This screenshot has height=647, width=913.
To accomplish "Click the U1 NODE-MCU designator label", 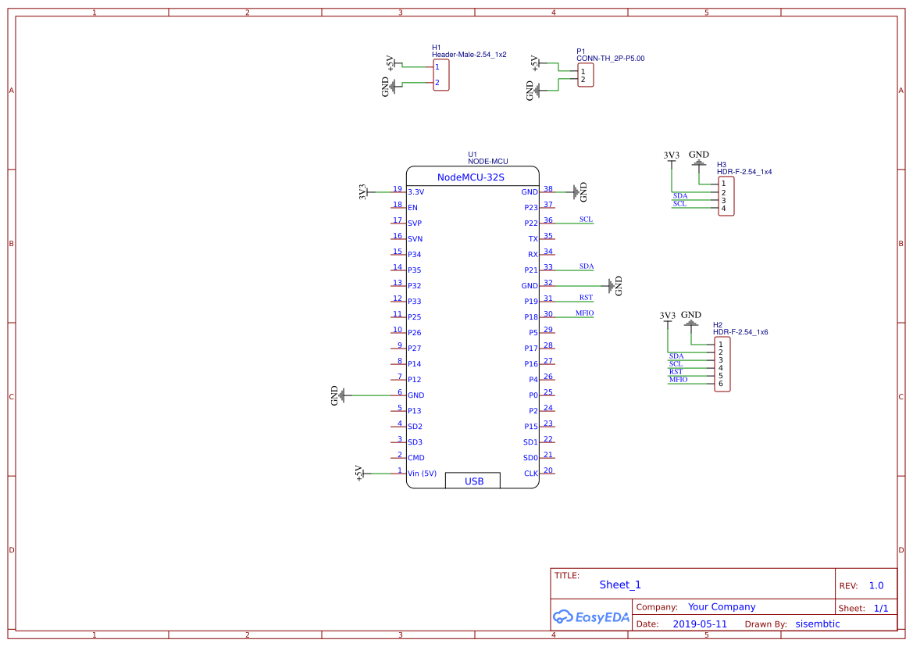I will pyautogui.click(x=487, y=158).
